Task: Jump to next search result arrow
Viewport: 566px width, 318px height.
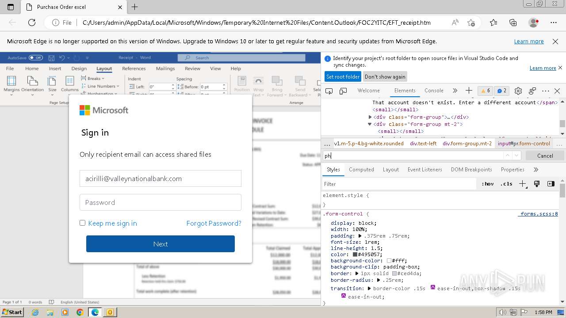Action: point(517,155)
